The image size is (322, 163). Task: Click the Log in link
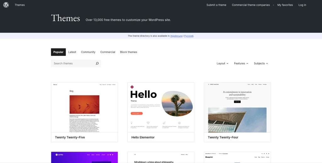(302, 5)
